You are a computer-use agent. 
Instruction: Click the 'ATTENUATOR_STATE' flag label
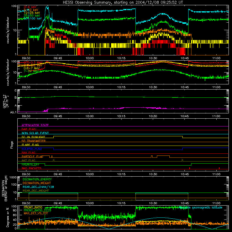click(x=35, y=125)
